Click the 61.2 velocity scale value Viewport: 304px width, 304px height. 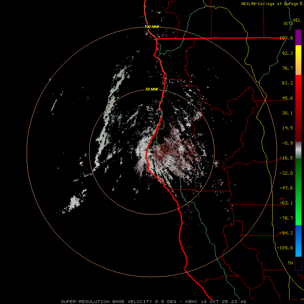tap(287, 83)
